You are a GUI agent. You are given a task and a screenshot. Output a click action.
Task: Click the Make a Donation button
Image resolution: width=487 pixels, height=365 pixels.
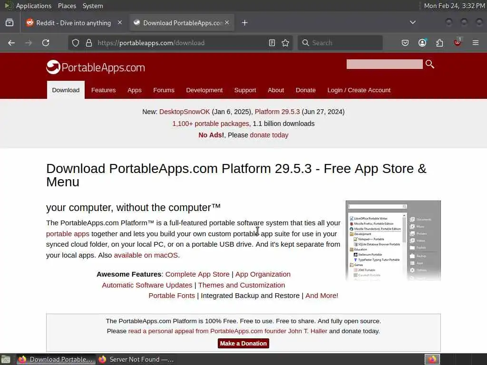243,343
